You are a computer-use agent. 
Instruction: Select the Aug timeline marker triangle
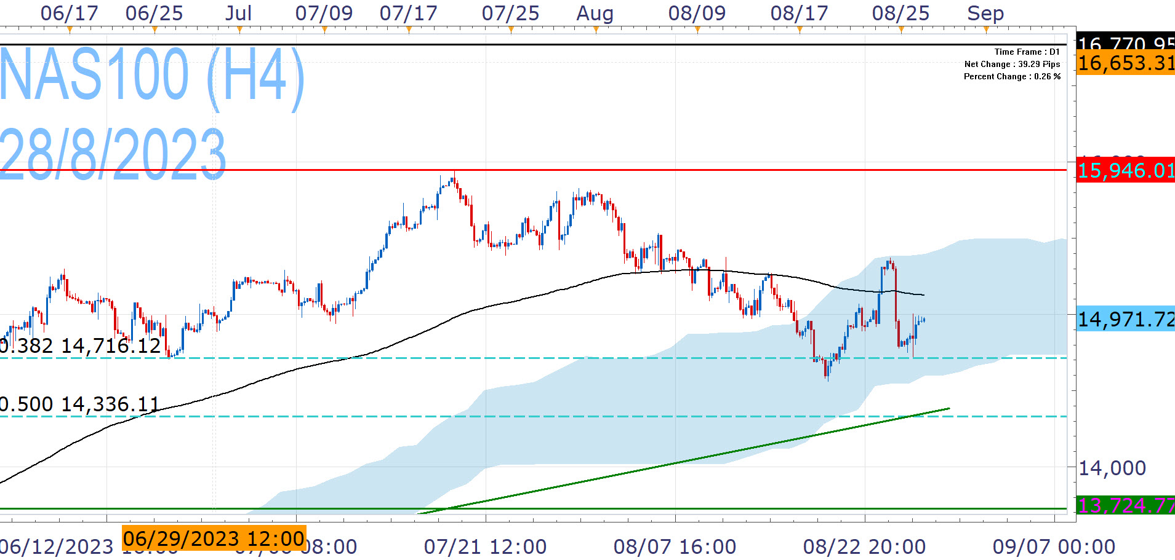595,30
